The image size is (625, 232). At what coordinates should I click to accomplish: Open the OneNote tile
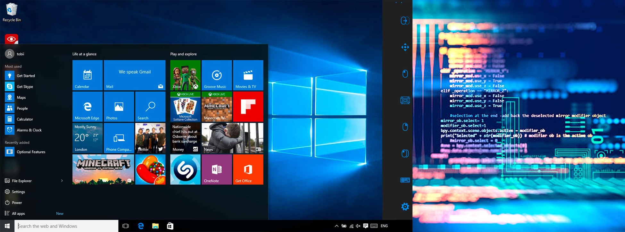[x=217, y=170]
